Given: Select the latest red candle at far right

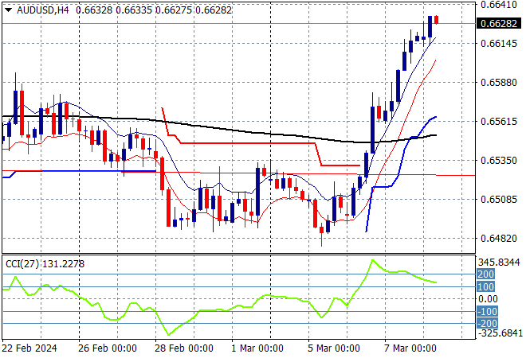Looking at the screenshot, I should click(437, 20).
